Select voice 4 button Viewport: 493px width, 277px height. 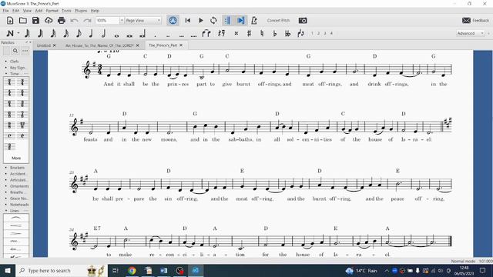[x=331, y=33]
